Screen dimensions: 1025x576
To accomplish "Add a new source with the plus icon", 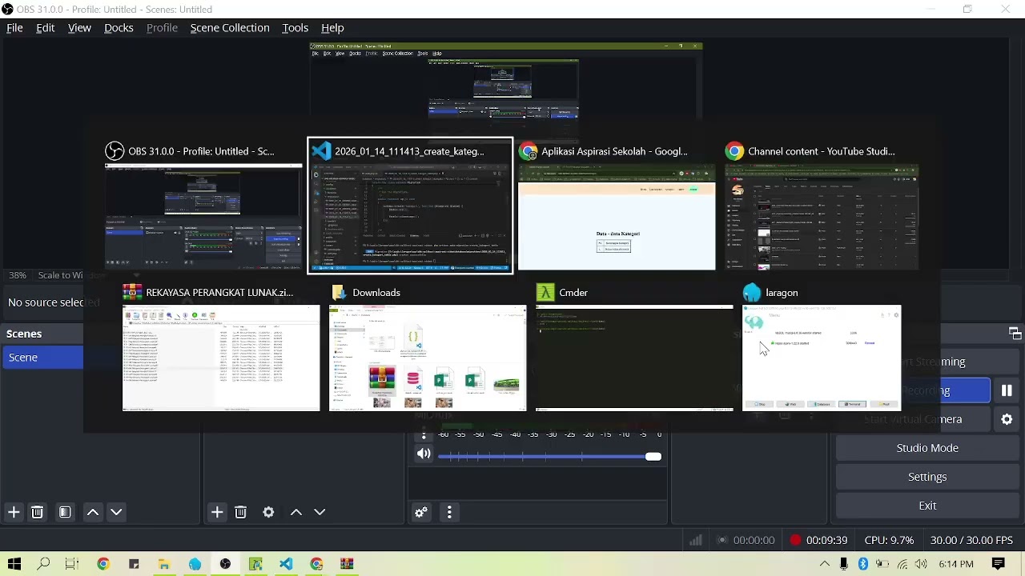I will pos(217,512).
